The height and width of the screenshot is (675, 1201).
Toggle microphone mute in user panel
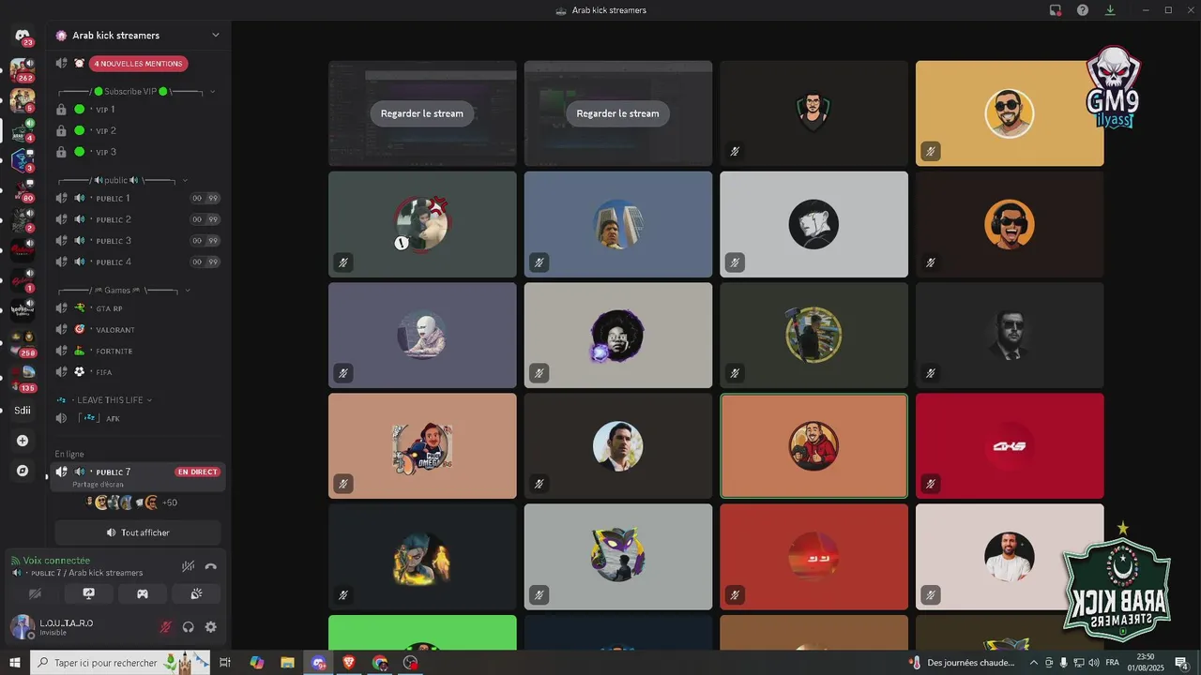[166, 627]
